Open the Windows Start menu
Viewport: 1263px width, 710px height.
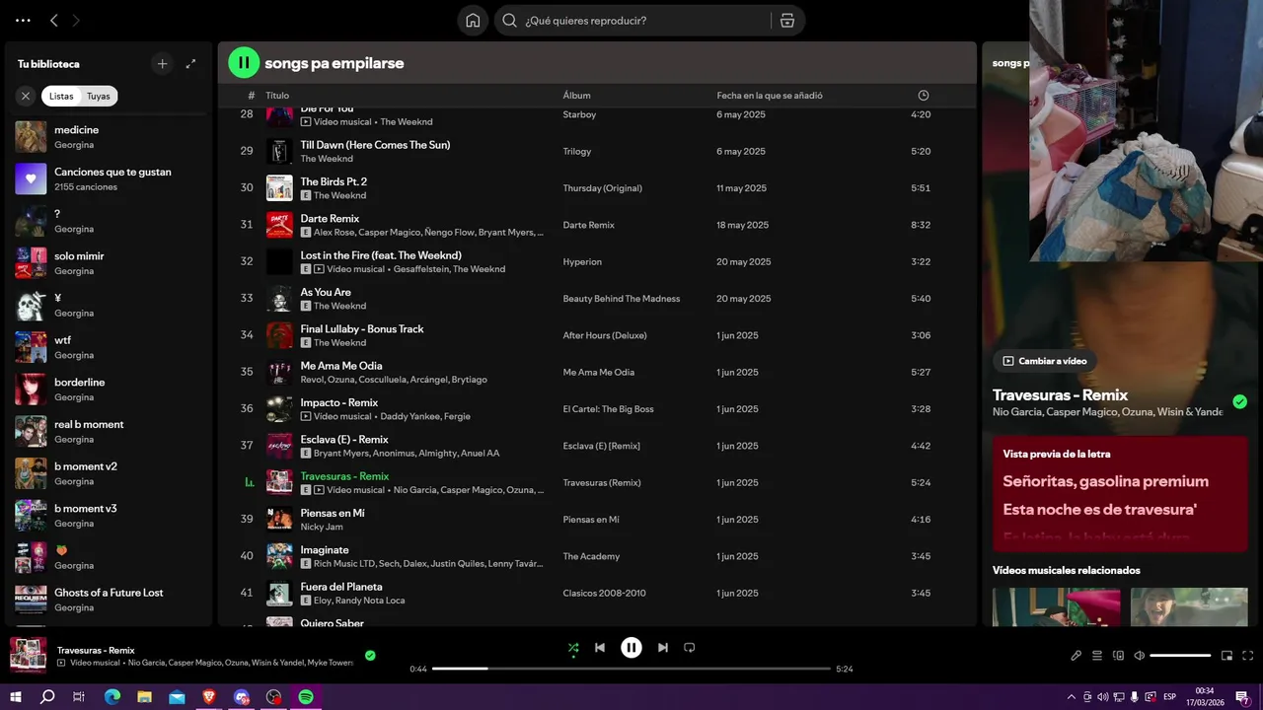(x=16, y=697)
